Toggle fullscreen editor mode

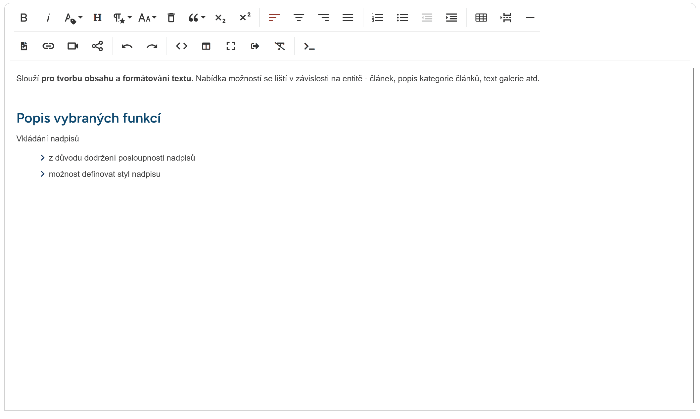pyautogui.click(x=231, y=46)
